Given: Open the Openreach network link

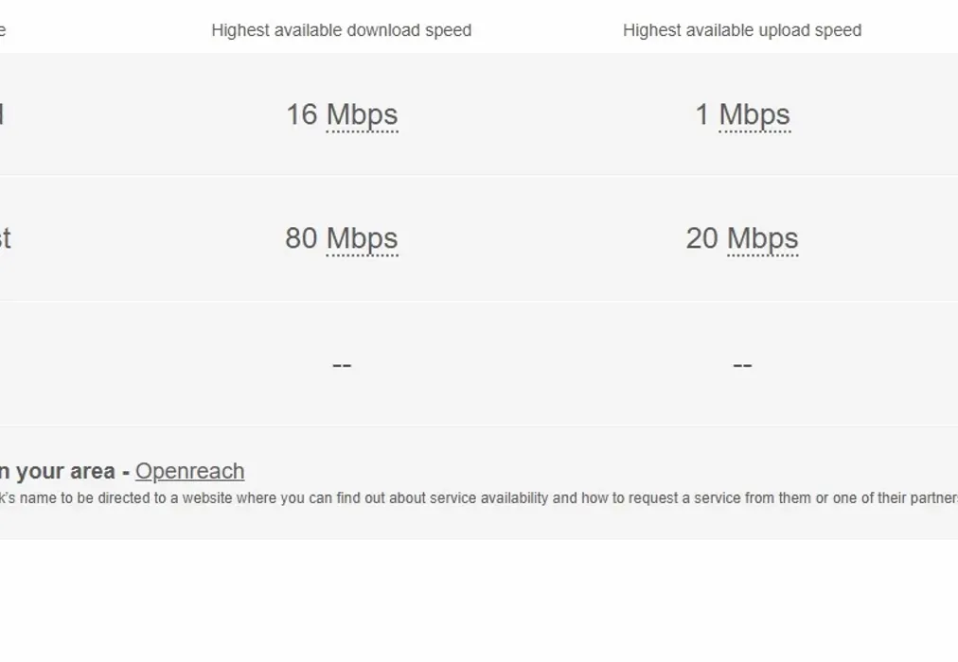Looking at the screenshot, I should point(189,471).
